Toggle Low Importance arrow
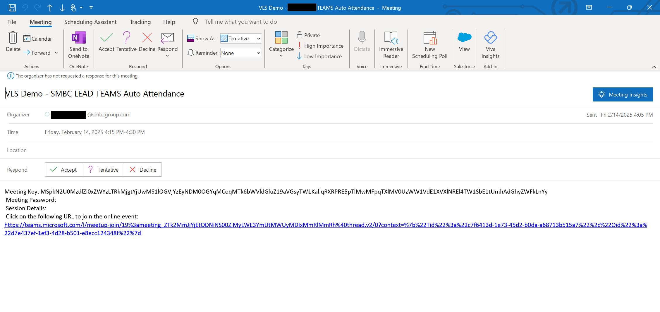 [319, 56]
